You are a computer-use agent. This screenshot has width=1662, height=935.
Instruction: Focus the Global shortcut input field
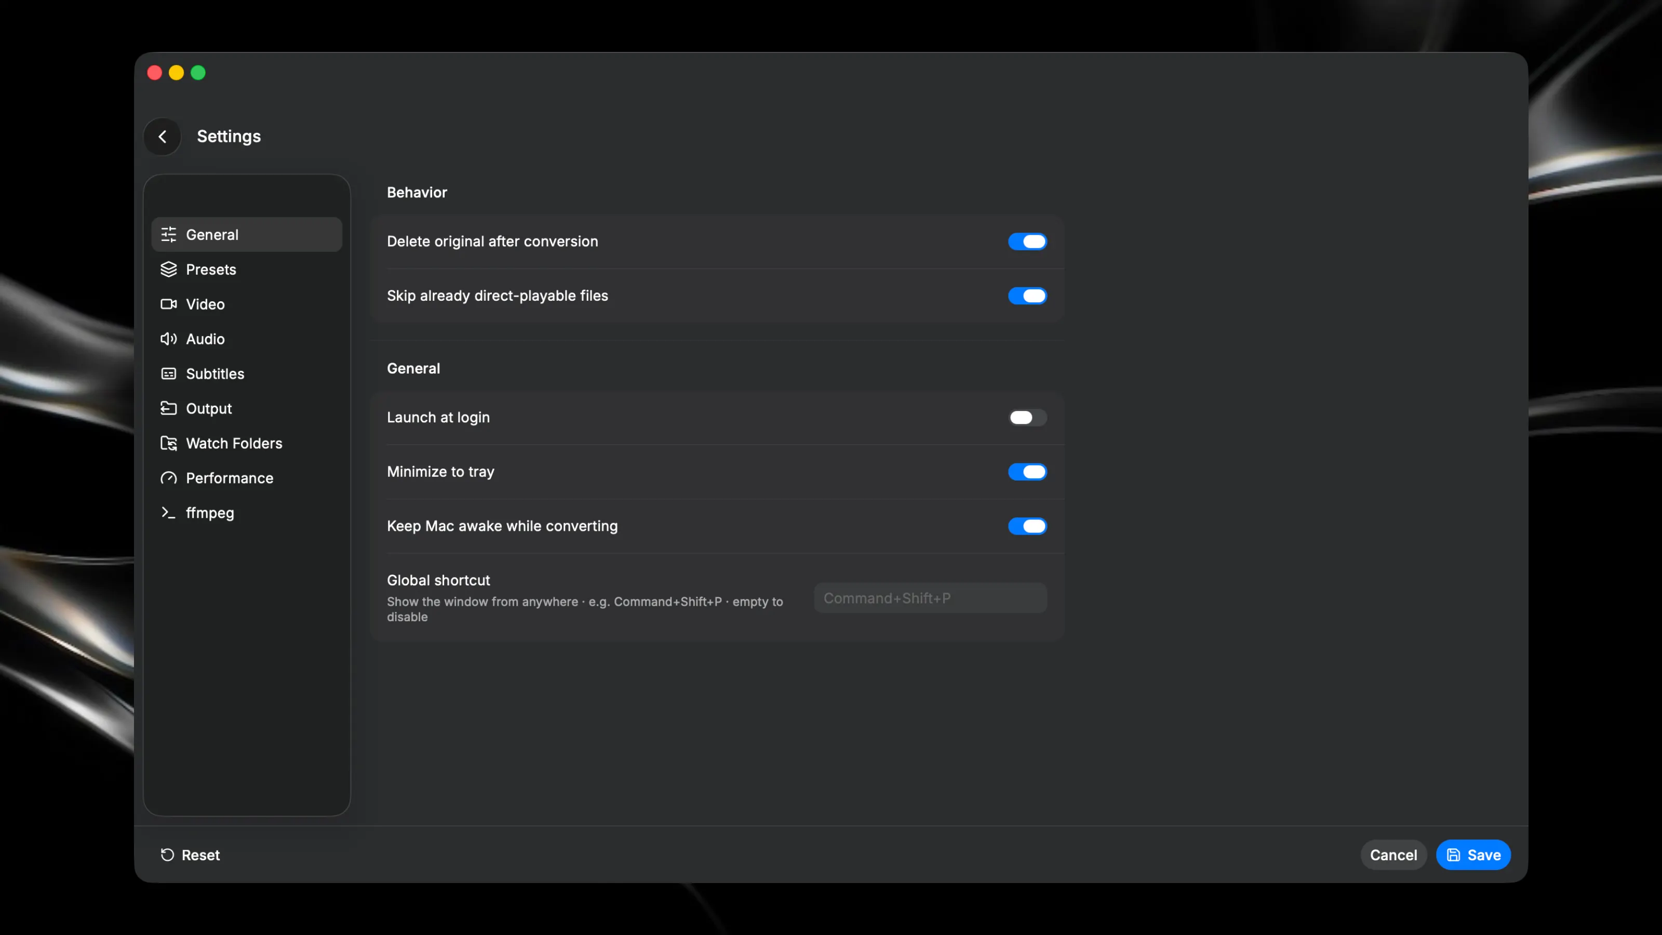(x=930, y=597)
